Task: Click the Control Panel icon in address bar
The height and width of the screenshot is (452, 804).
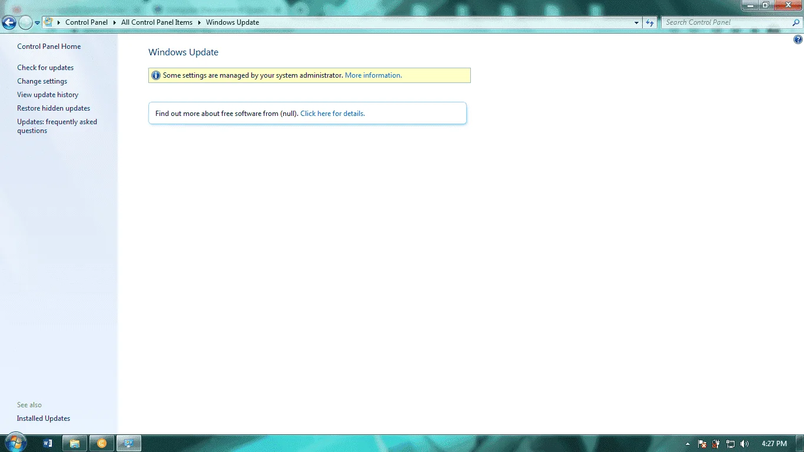Action: click(49, 22)
